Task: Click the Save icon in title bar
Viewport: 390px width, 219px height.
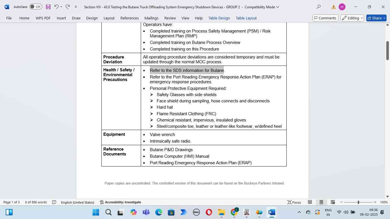Action: click(48, 7)
